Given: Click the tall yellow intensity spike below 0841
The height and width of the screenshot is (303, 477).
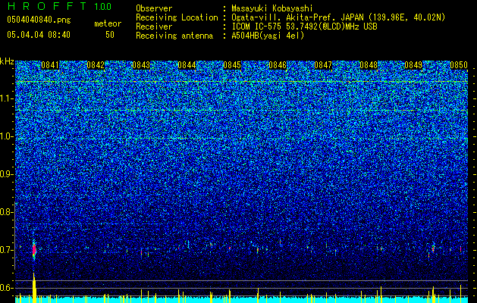Looking at the screenshot, I should (34, 288).
